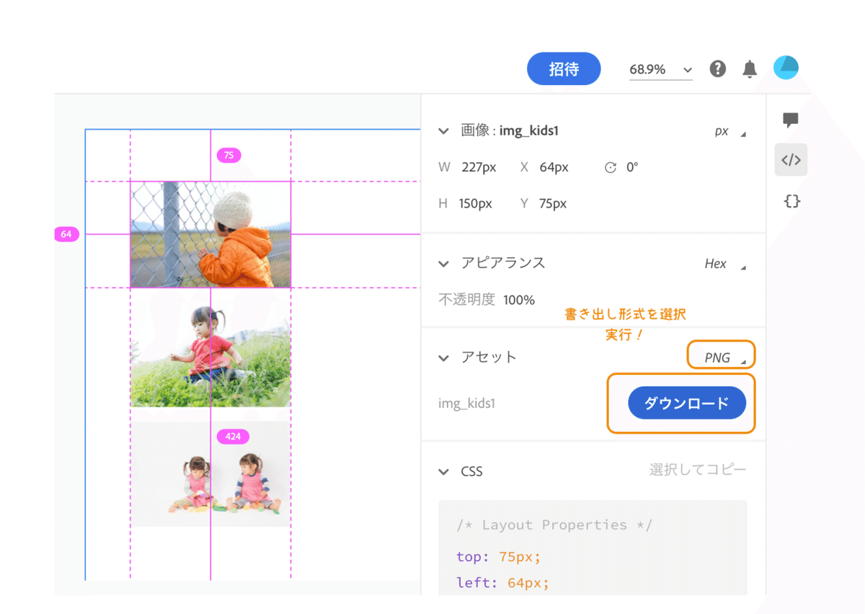
Task: Click the notifications bell icon
Action: tap(750, 68)
